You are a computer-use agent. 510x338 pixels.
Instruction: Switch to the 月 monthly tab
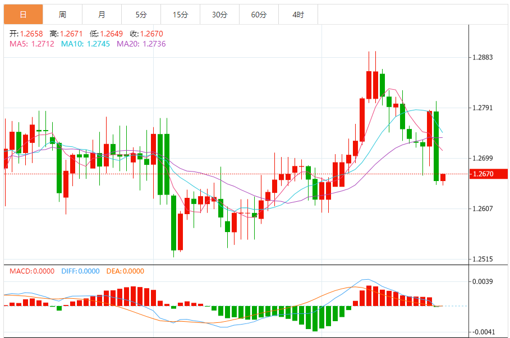(102, 15)
